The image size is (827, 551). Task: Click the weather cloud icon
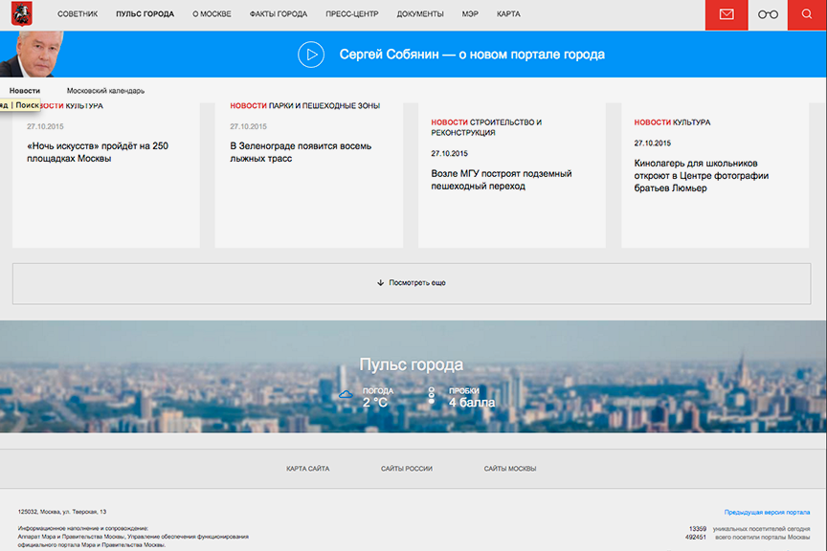(346, 394)
